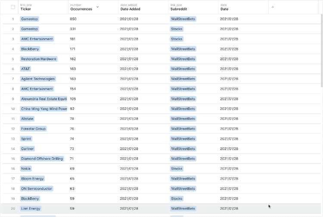Click the Date column header

click(x=243, y=7)
